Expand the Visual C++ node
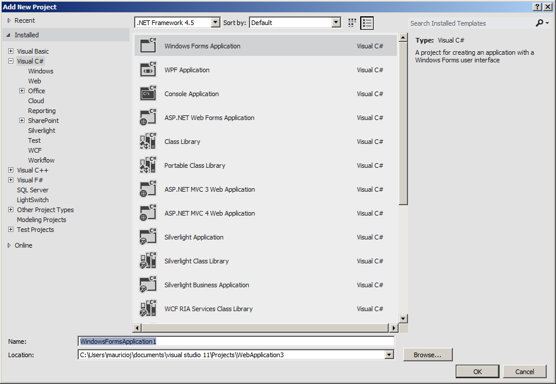 (x=10, y=170)
